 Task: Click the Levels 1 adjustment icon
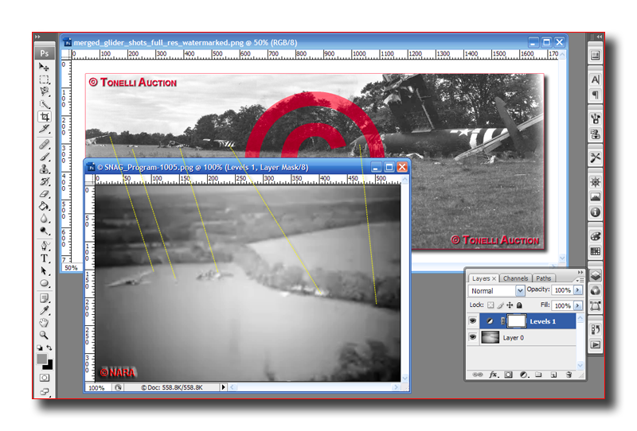[490, 321]
